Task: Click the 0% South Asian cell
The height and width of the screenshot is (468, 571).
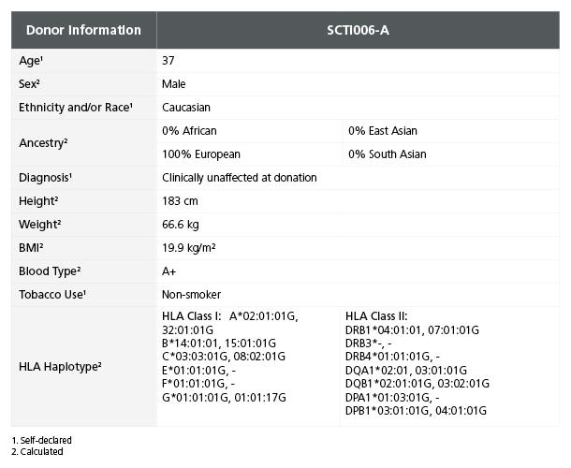Action: tap(387, 154)
